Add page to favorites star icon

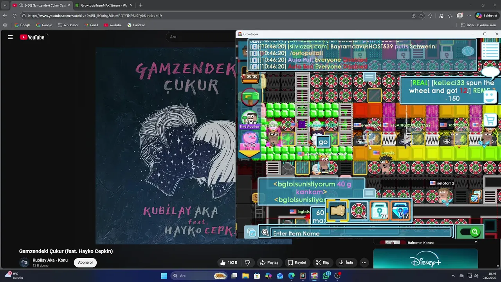[x=421, y=16]
